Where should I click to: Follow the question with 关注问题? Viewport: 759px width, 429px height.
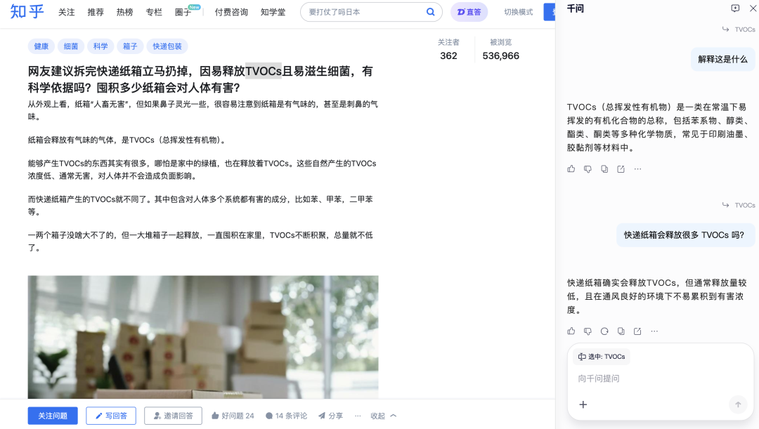tap(52, 416)
